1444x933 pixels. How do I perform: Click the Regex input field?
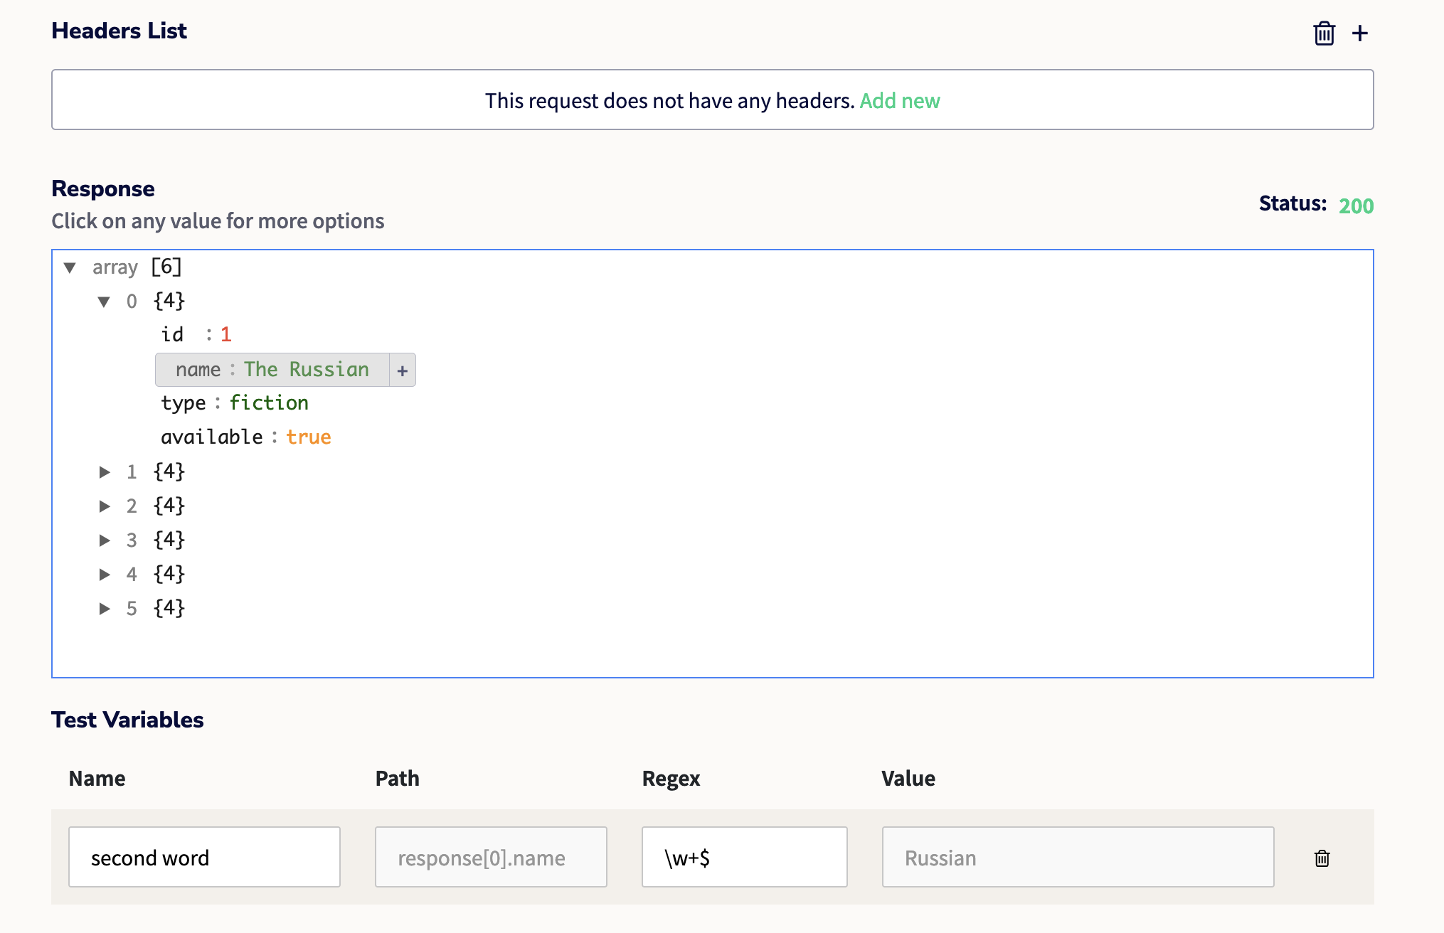pos(744,858)
